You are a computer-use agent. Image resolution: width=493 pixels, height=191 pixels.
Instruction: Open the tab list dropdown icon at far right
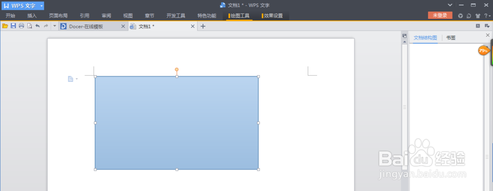click(487, 26)
